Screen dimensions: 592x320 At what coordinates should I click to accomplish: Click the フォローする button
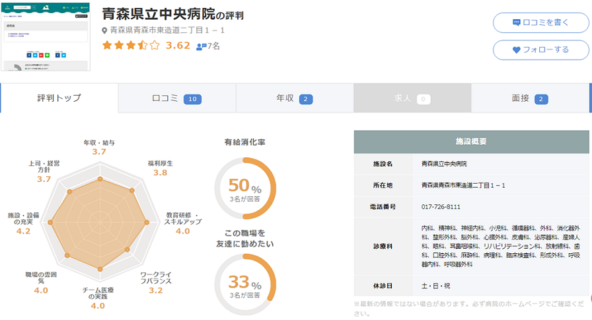point(540,50)
